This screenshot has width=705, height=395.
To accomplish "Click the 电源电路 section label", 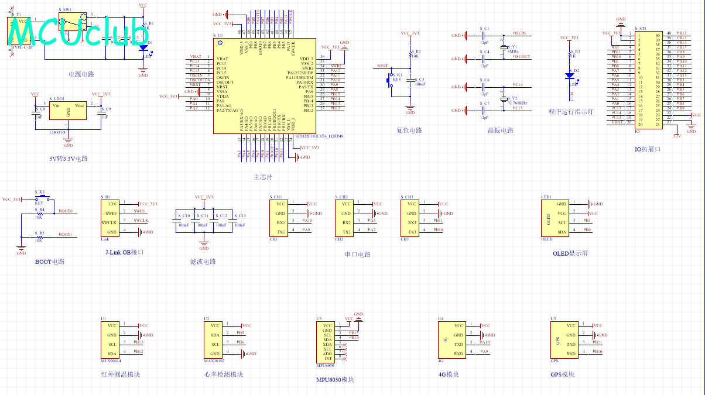I will (x=81, y=75).
